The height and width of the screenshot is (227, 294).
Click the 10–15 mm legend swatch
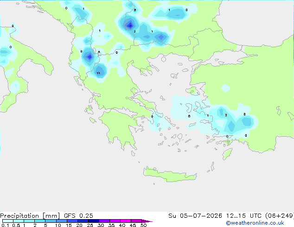click(x=61, y=221)
